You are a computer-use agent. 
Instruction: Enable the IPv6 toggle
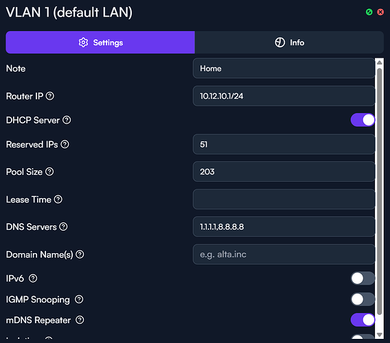coord(363,279)
